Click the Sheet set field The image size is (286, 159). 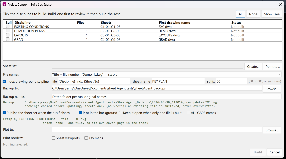tap(148, 66)
